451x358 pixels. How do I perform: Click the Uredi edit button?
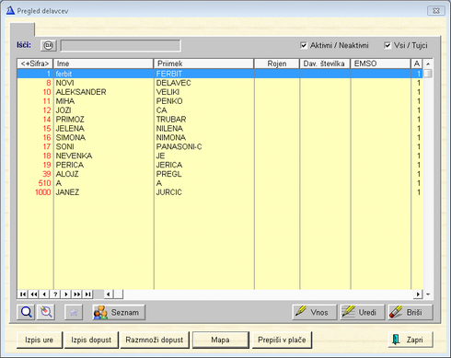[x=362, y=312]
